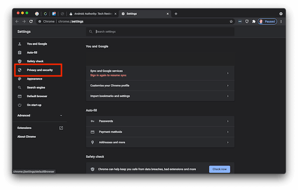This screenshot has height=190, width=298.
Task: Open the Paused profile button
Action: point(267,21)
